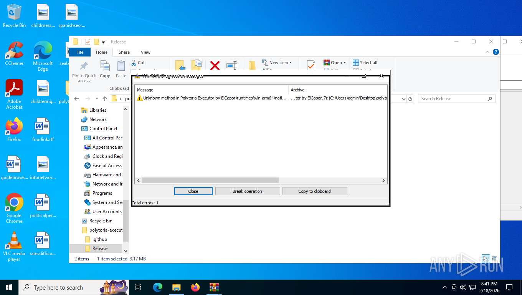Viewport: 522px width, 295px height.
Task: Open Adobe Acrobat desktop shortcut
Action: [14, 94]
